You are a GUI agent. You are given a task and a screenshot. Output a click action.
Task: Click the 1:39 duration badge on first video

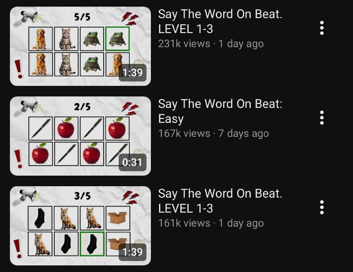132,72
